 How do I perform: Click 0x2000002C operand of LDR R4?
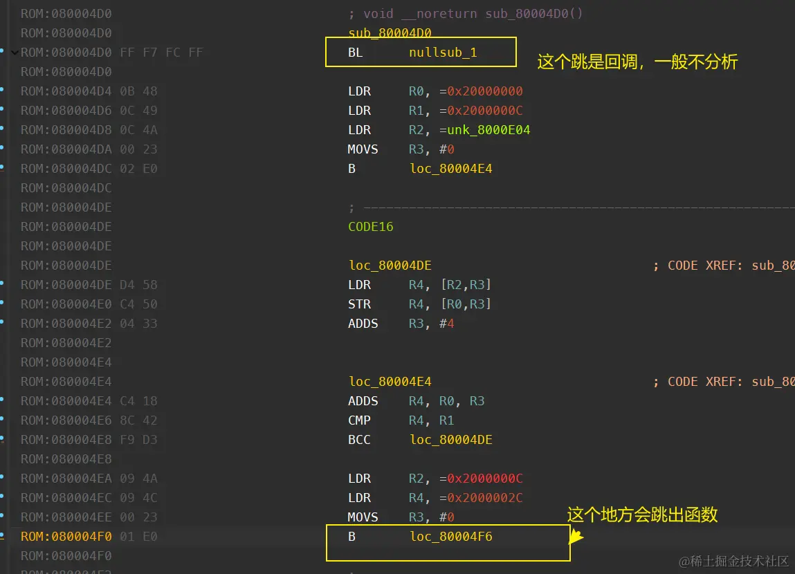click(485, 497)
